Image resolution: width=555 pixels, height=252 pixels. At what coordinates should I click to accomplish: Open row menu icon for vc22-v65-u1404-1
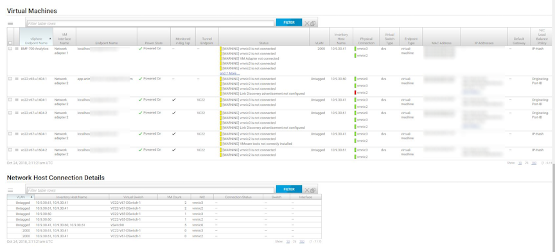click(x=17, y=79)
